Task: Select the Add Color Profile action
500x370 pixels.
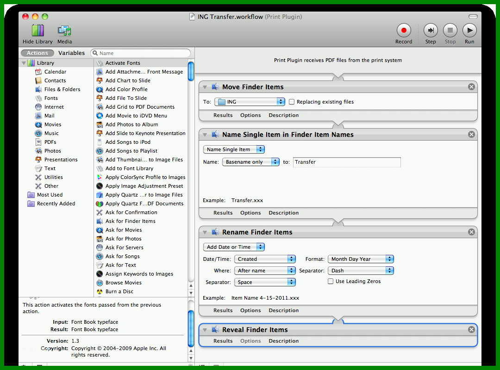Action: 141,89
